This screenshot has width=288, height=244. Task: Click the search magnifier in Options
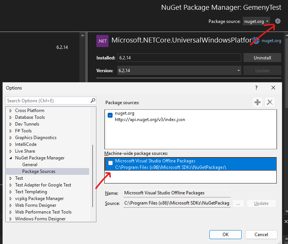click(x=93, y=100)
